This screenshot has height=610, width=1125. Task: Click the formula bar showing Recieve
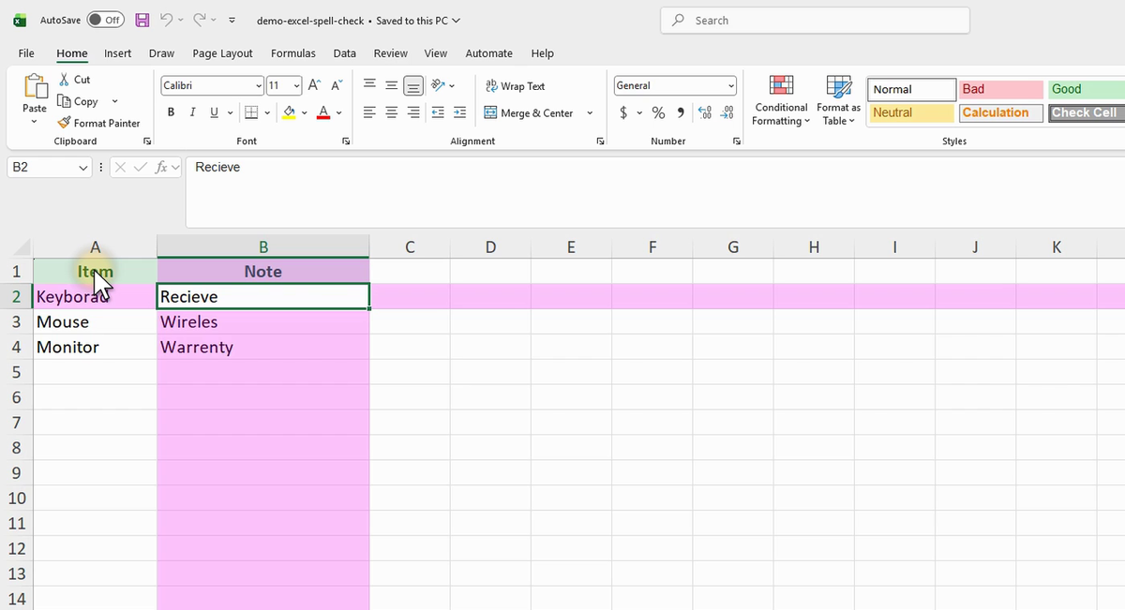coord(654,192)
